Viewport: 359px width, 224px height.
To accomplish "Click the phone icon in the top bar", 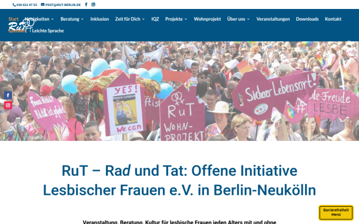I will [x=14, y=5].
